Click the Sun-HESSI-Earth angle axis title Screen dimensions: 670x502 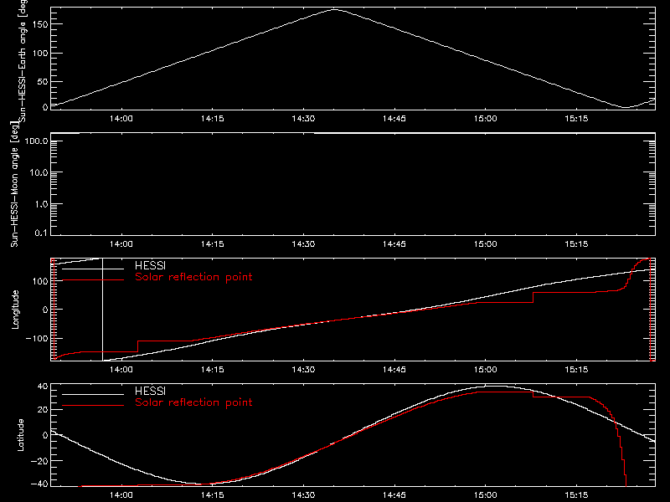pyautogui.click(x=23, y=60)
